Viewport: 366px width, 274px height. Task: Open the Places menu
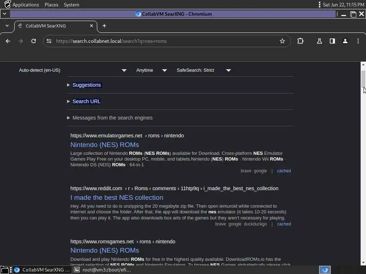[x=51, y=5]
